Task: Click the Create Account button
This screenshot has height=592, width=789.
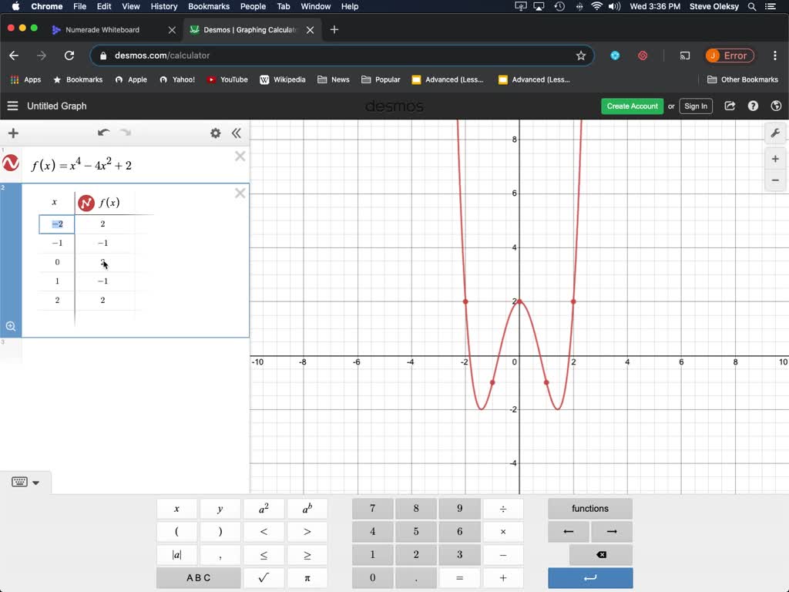Action: [x=632, y=106]
